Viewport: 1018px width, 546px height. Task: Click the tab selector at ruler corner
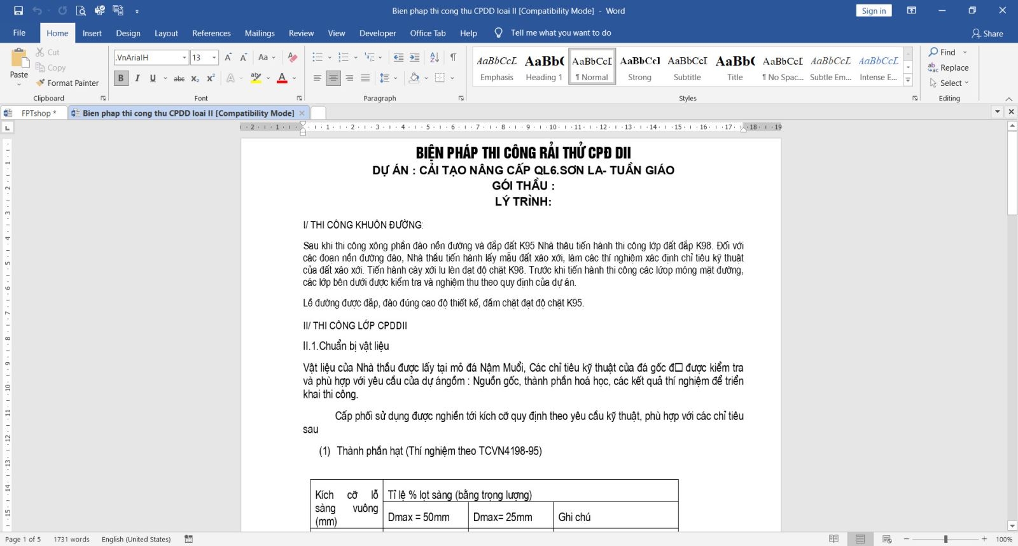7,127
